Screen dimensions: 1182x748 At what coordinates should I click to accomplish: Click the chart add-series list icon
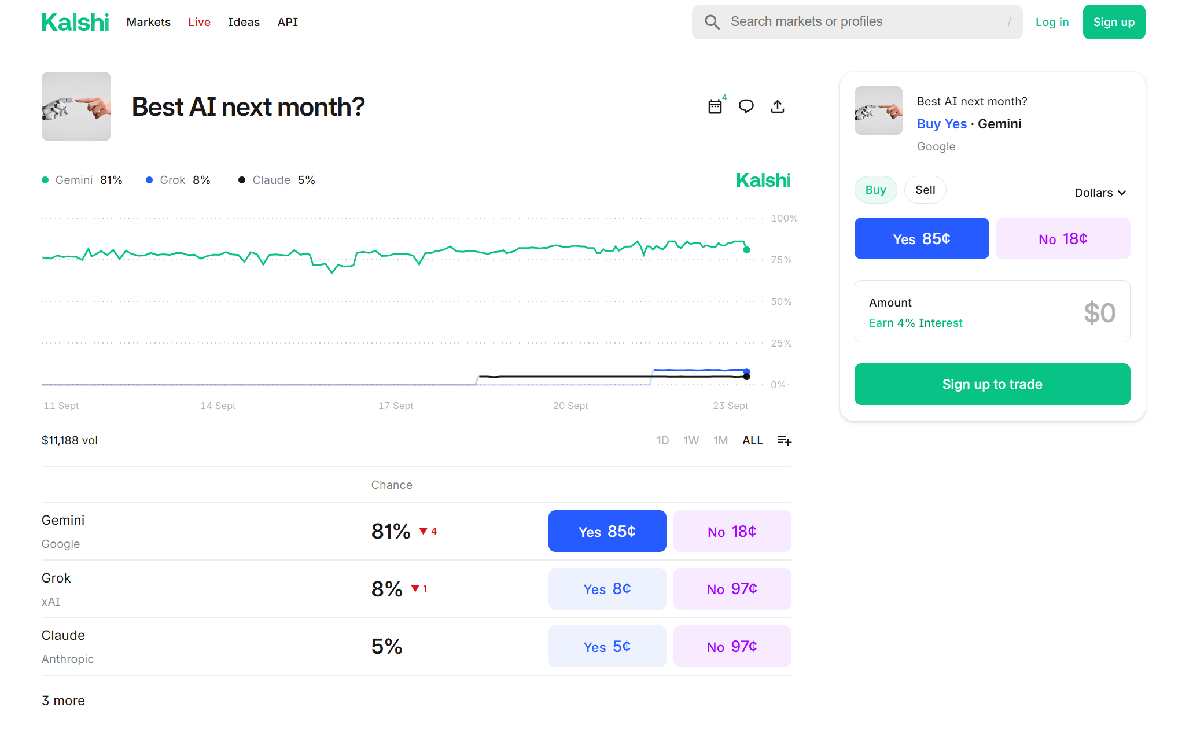tap(784, 441)
